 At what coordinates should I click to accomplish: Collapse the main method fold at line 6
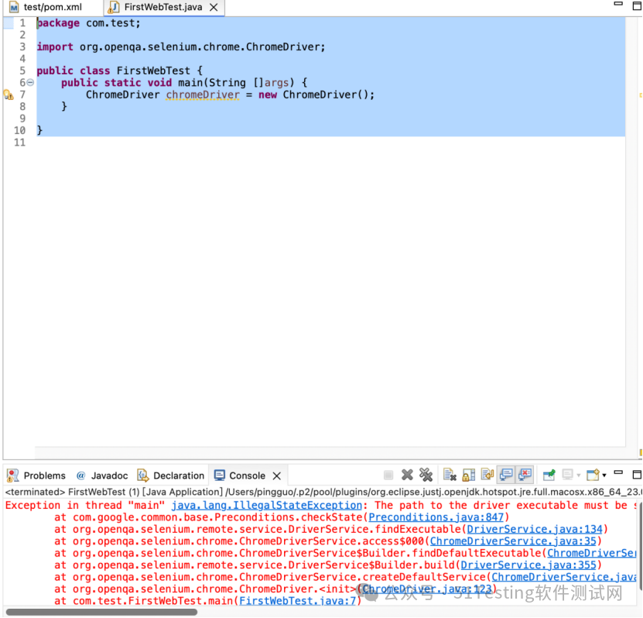(x=29, y=82)
